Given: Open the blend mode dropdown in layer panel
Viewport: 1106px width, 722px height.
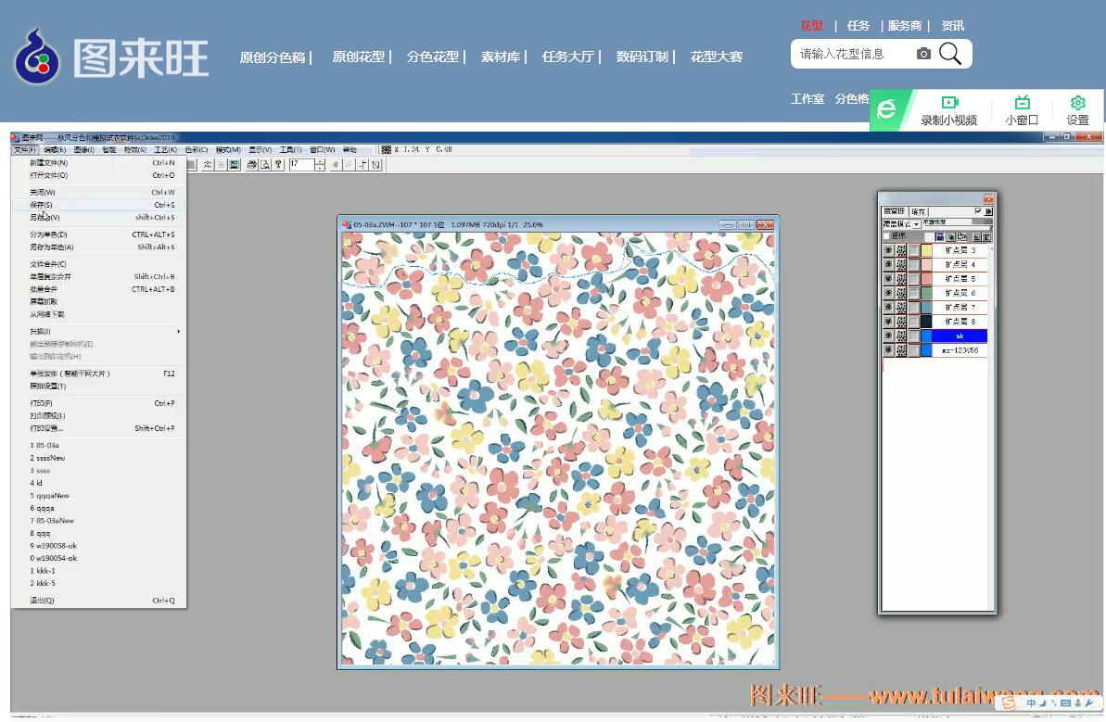Looking at the screenshot, I should (917, 223).
